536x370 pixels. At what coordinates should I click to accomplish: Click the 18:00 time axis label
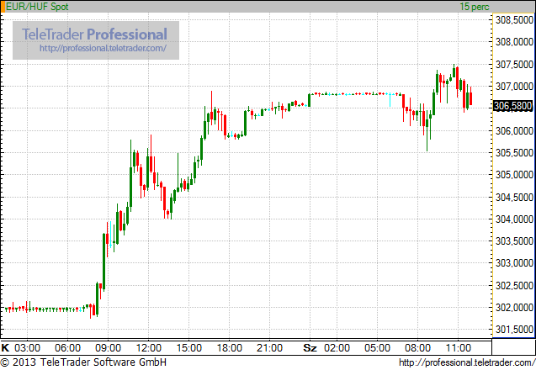[230, 348]
